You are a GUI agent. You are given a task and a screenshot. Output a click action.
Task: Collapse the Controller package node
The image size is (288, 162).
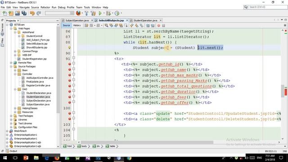(x=15, y=74)
